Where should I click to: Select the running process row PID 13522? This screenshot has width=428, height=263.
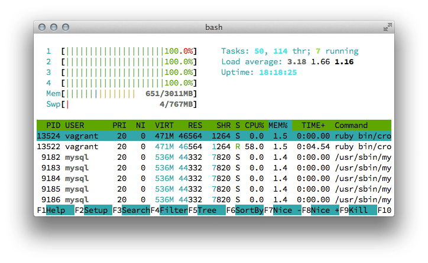[x=214, y=146]
